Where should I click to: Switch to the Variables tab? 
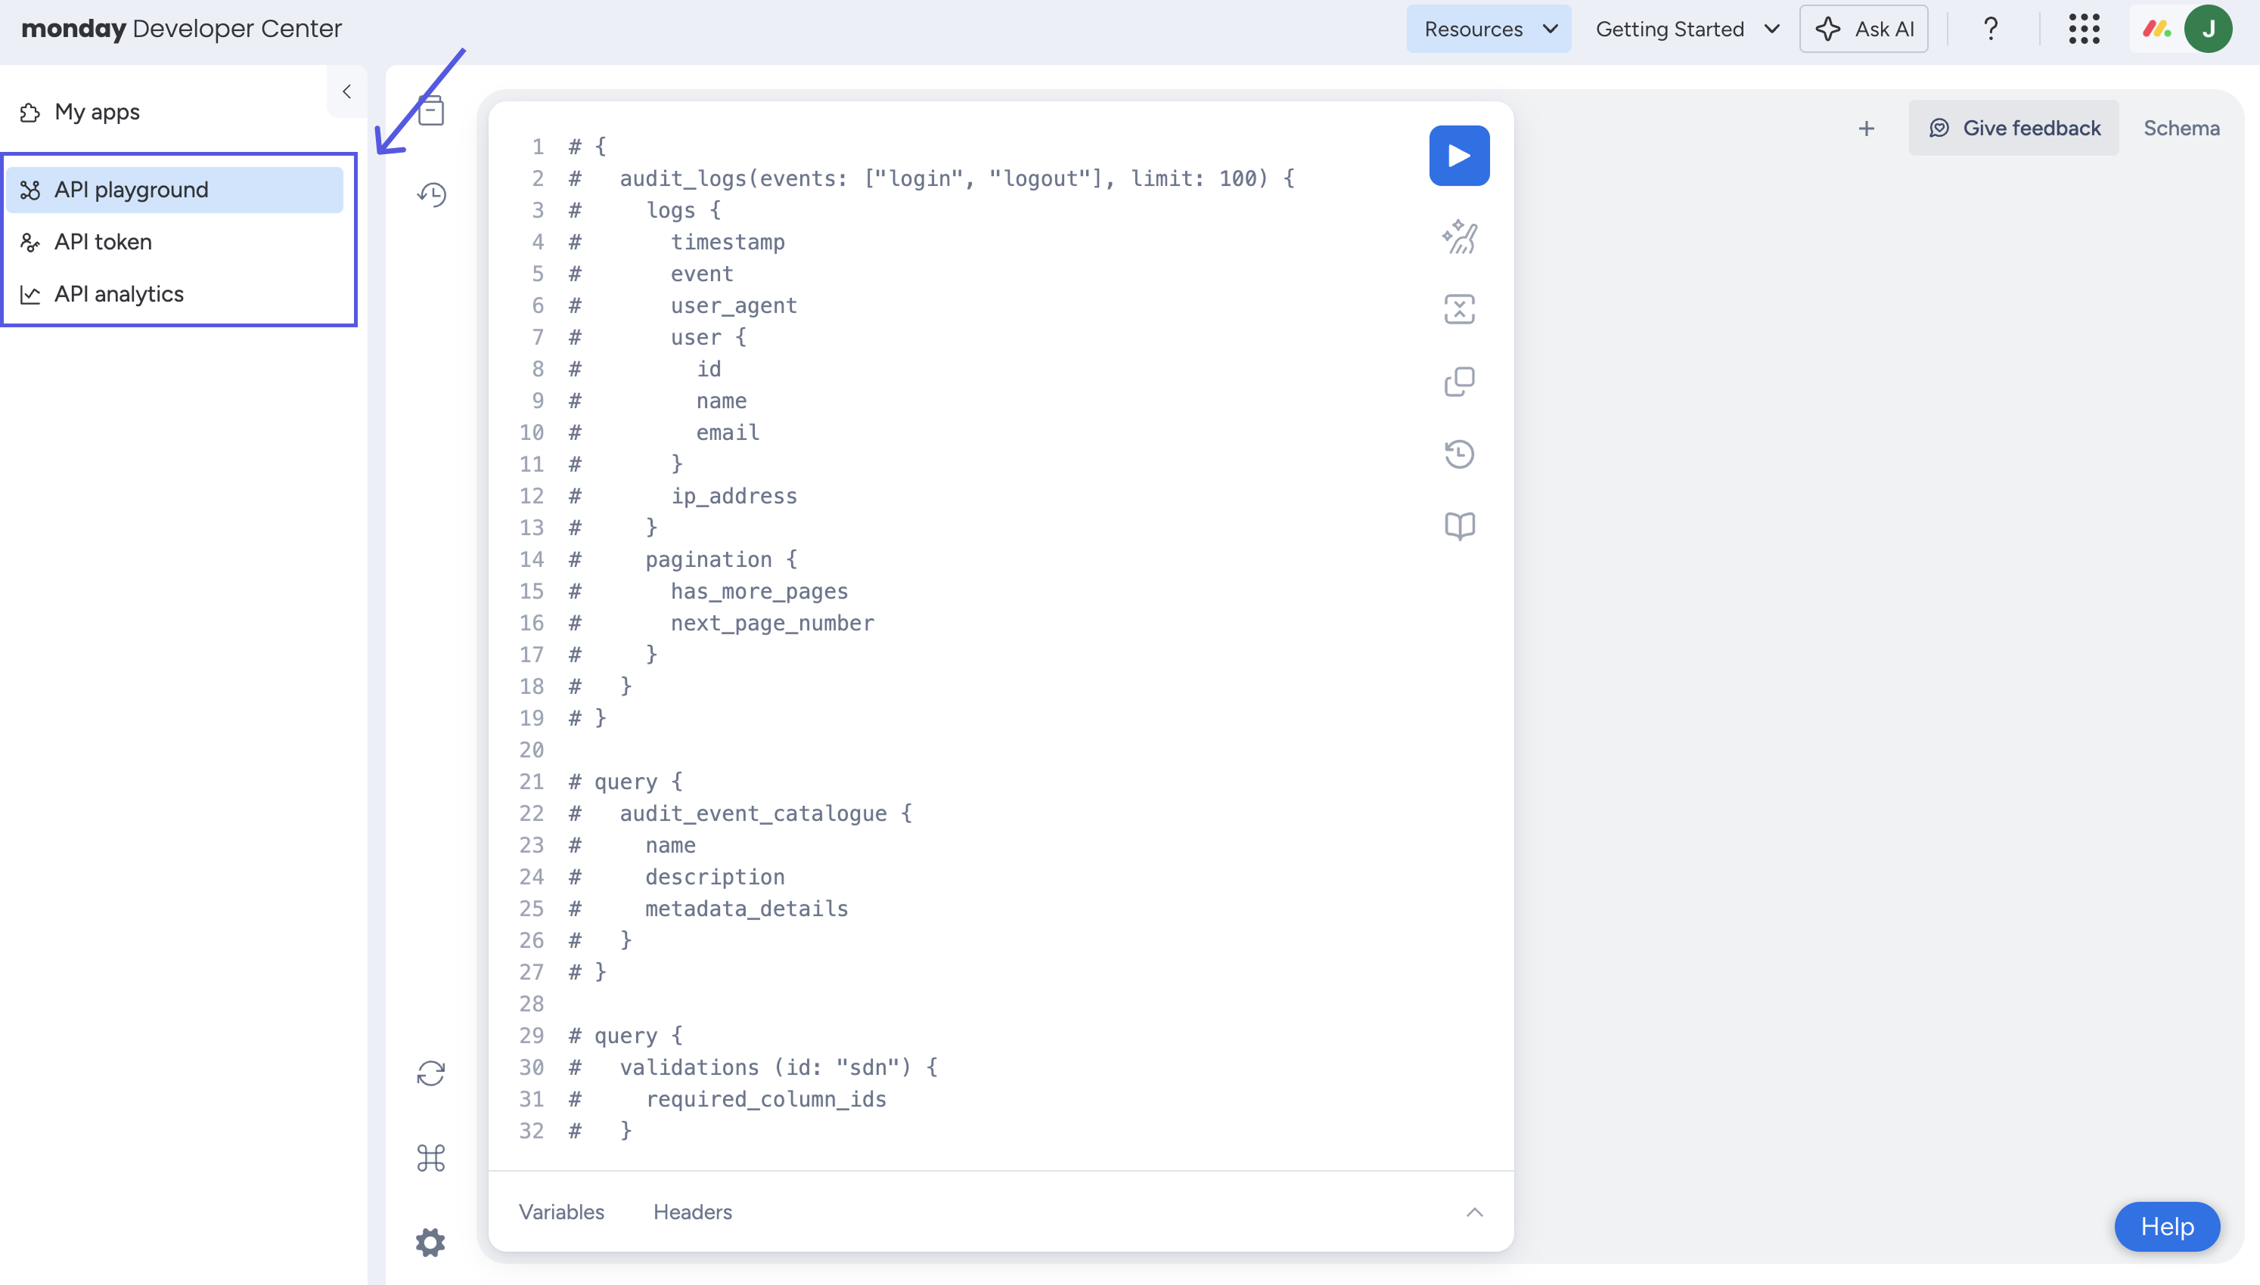pyautogui.click(x=561, y=1212)
